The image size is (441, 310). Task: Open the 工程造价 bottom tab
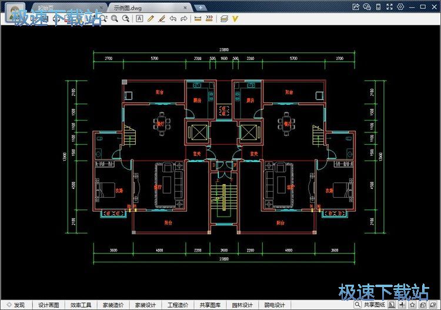click(x=178, y=305)
